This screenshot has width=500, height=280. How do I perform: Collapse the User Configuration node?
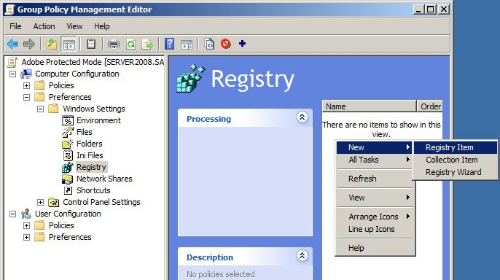click(13, 214)
